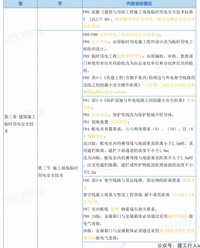This screenshot has width=200, height=248.
Task: Click the 公众号：建工行人a caption
Action: point(178,245)
